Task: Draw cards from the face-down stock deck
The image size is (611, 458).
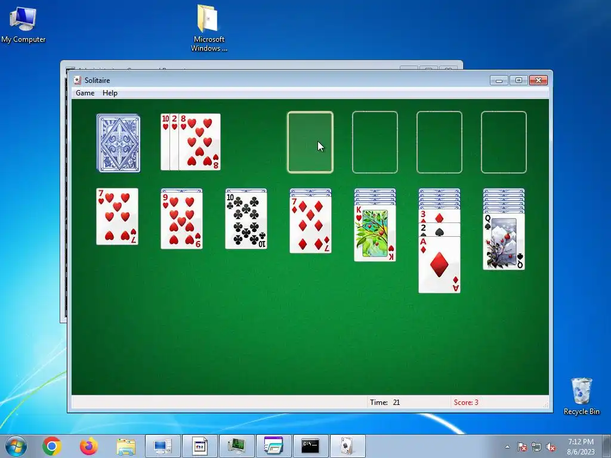Action: 119,143
